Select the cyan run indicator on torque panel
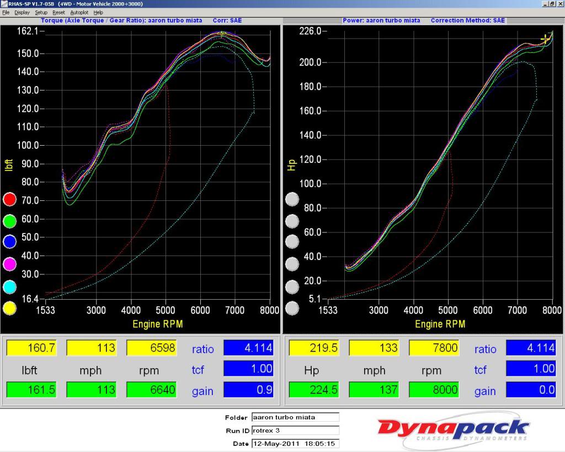The width and height of the screenshot is (565, 452). 9,286
